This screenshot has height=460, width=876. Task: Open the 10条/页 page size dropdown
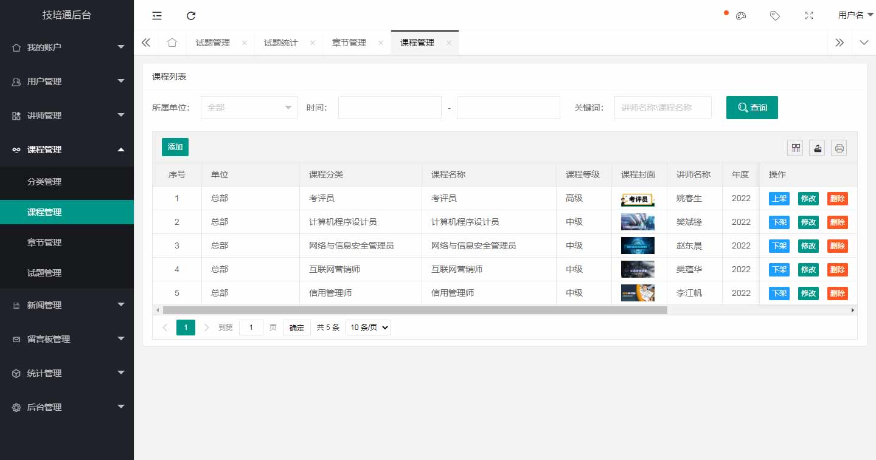(x=367, y=327)
